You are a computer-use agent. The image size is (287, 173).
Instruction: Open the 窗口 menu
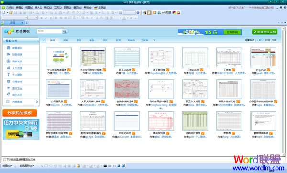click(77, 8)
